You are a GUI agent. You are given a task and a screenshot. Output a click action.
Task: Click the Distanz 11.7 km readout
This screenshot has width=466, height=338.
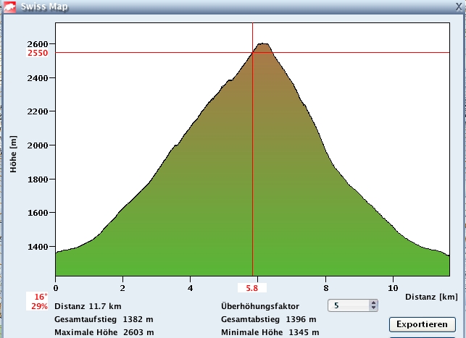pos(88,306)
